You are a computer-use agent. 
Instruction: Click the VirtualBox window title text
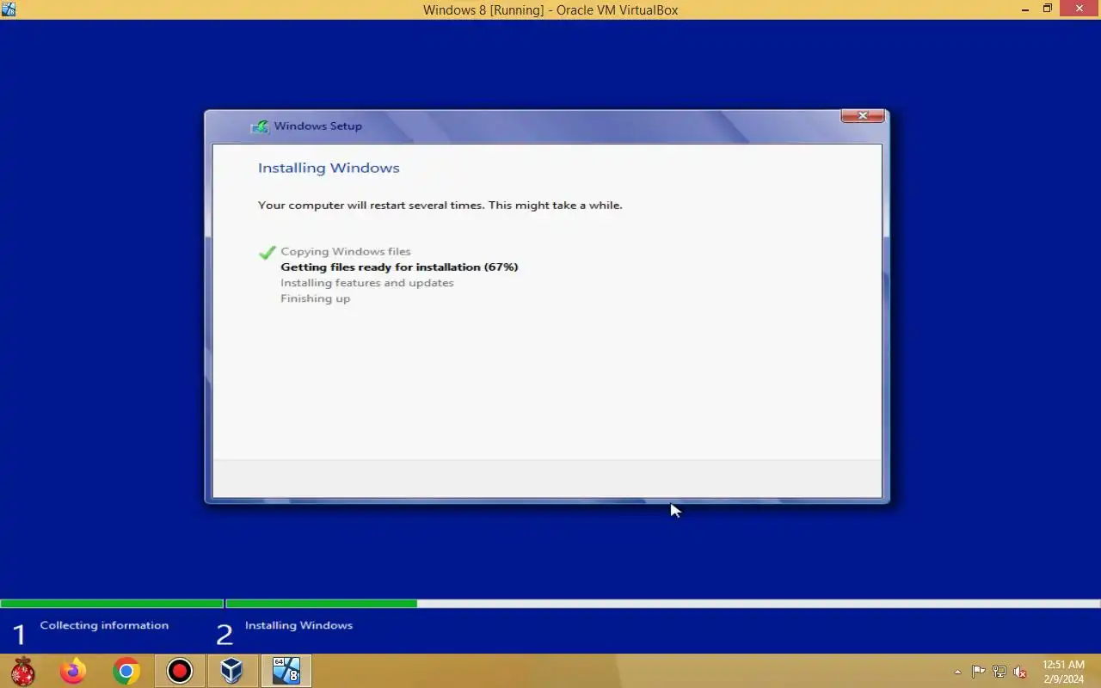point(550,10)
